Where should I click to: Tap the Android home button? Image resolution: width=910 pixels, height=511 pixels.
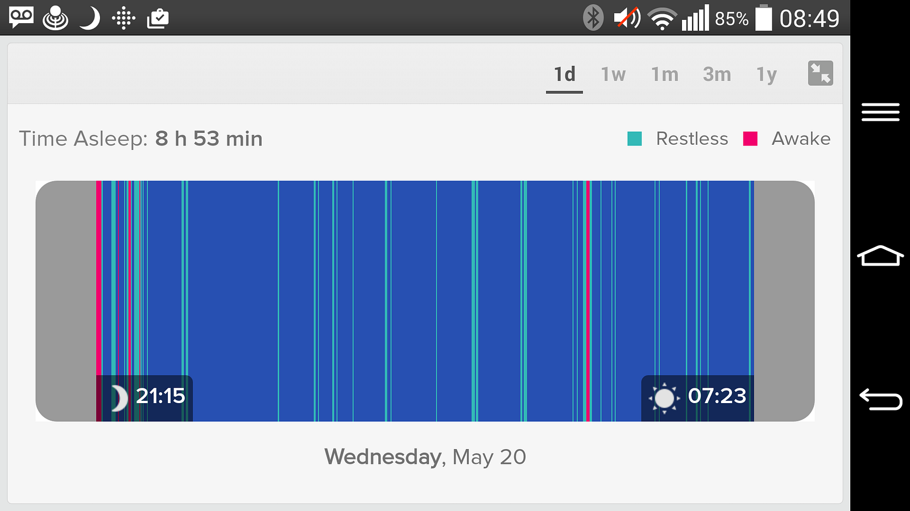880,256
